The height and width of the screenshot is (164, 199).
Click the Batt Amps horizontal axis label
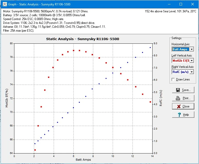tap(83, 160)
